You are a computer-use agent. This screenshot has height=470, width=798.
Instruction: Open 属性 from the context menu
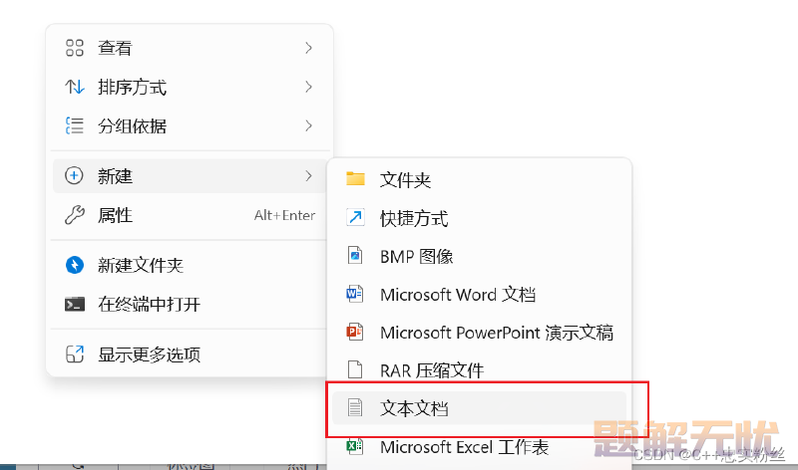pos(190,215)
